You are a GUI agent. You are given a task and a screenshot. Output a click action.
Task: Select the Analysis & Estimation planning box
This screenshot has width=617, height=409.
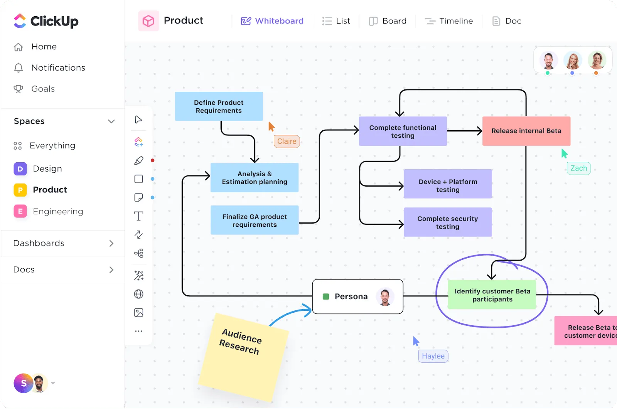click(x=255, y=178)
